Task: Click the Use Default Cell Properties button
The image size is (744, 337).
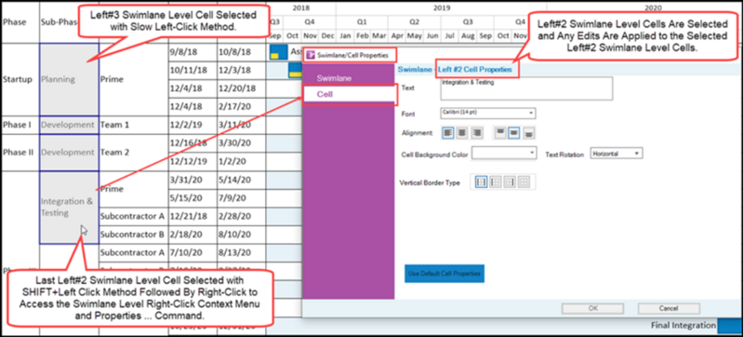Action: [x=445, y=274]
